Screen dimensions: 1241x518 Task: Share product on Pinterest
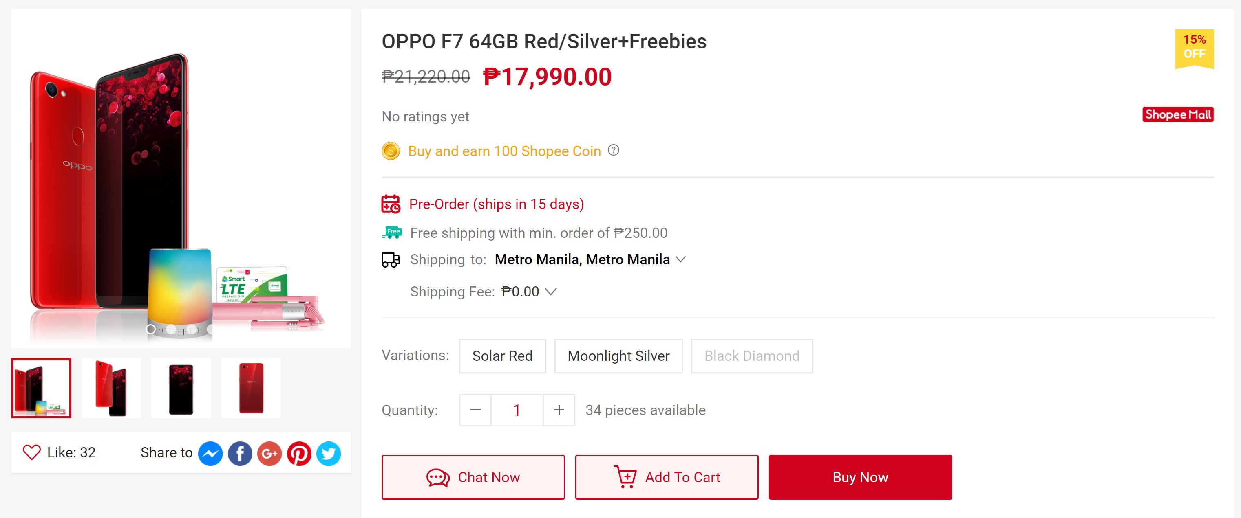click(299, 454)
